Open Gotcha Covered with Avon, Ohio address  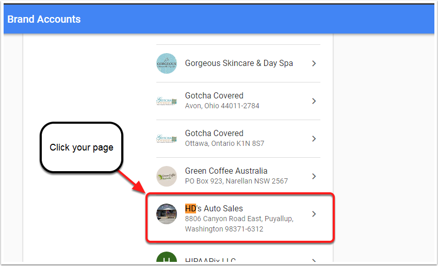point(238,101)
